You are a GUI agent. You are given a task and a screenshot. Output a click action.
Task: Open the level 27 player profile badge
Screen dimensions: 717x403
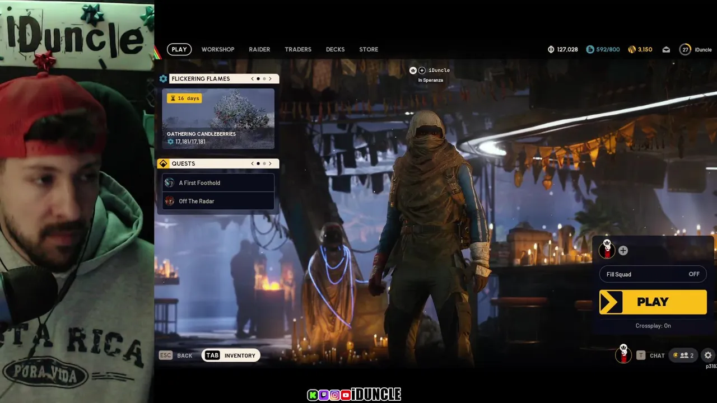click(685, 49)
